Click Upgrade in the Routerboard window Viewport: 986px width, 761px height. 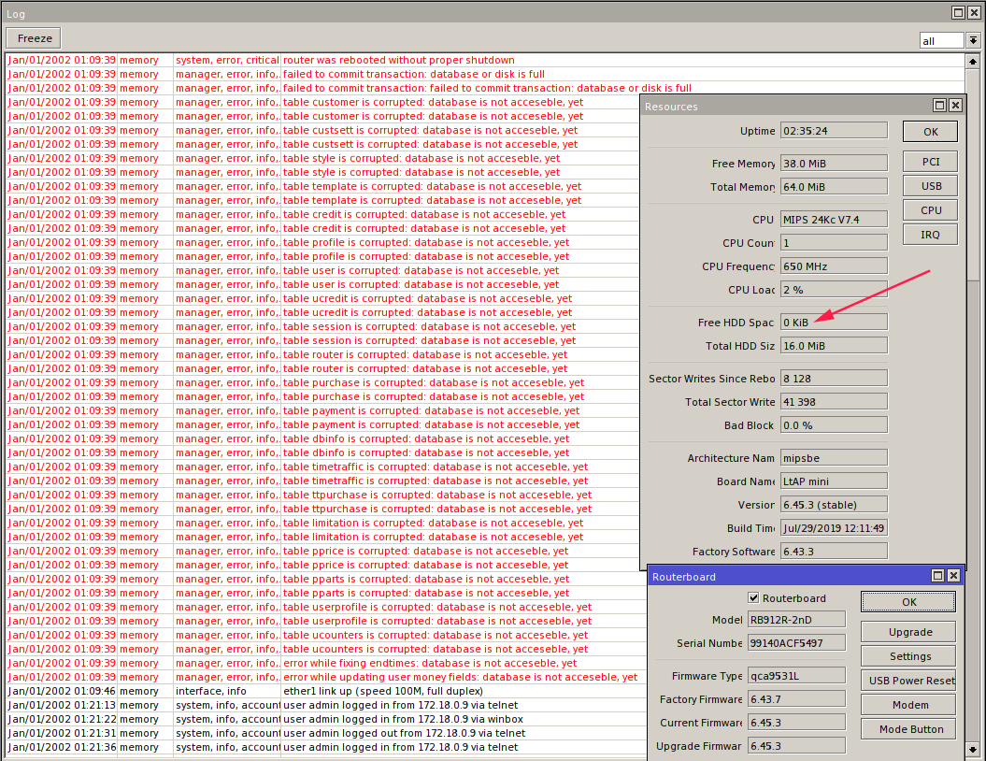908,632
